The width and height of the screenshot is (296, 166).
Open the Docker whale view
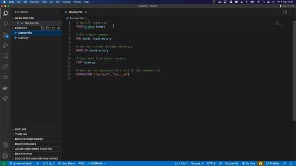tap(5, 88)
